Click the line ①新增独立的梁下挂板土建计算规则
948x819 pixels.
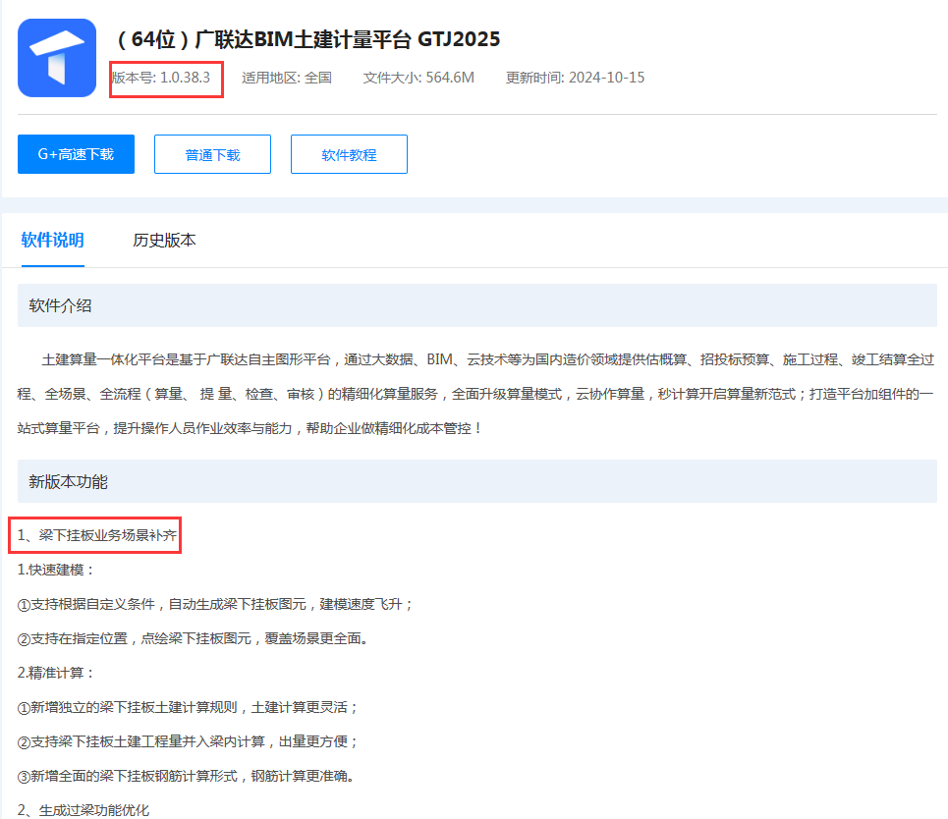coord(188,707)
